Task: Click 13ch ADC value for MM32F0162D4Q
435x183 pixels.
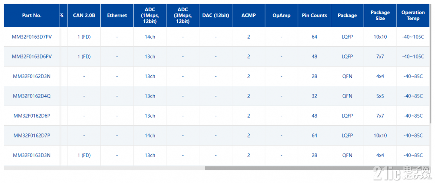Action: 150,96
